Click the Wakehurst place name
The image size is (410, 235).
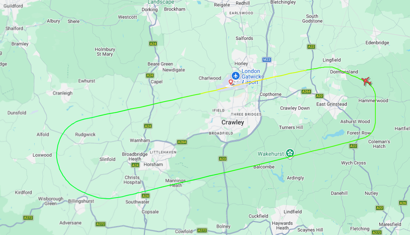click(x=270, y=154)
